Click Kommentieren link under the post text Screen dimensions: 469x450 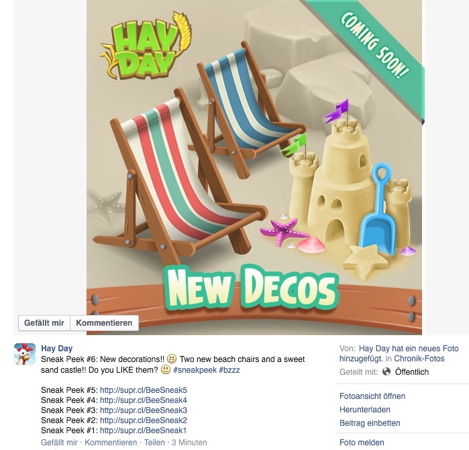click(x=111, y=442)
